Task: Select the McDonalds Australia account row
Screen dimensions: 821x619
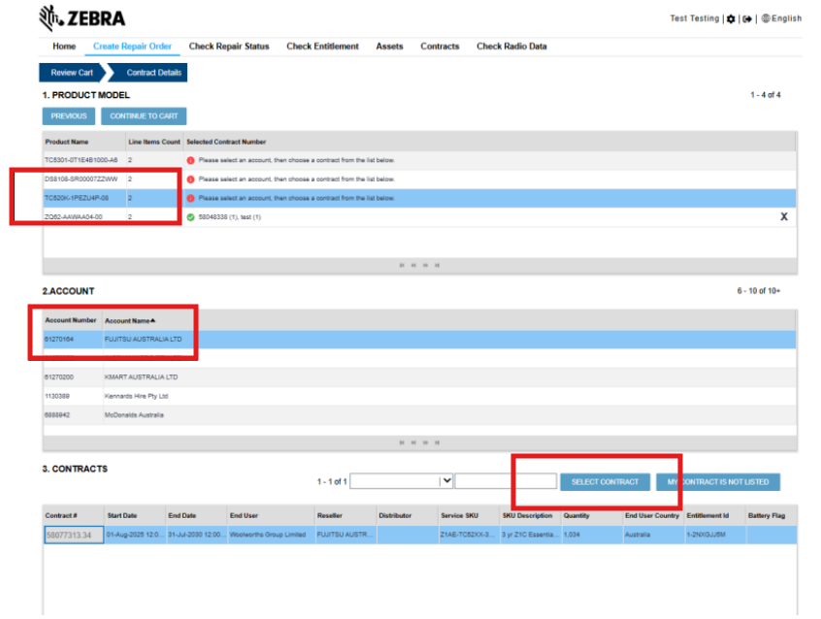Action: pos(419,414)
